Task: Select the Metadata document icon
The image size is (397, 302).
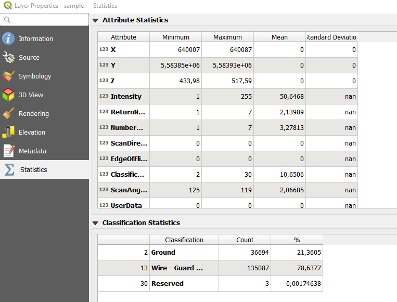Action: 8,151
